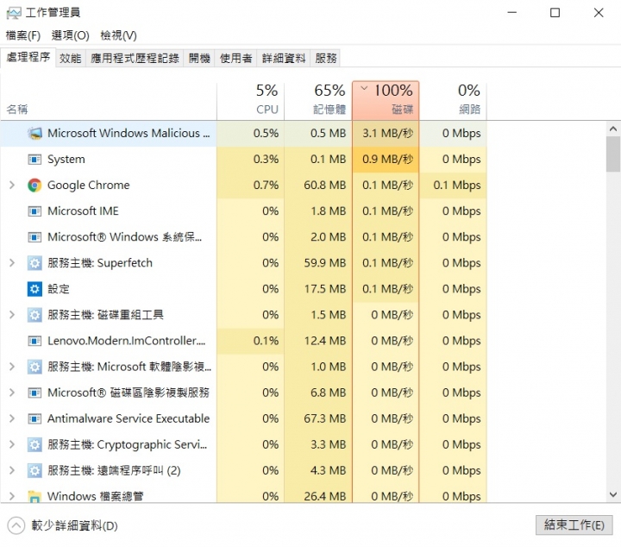Click the Microsoft® 磁碟區陰影複製服務 process icon
The height and width of the screenshot is (547, 621).
click(34, 393)
